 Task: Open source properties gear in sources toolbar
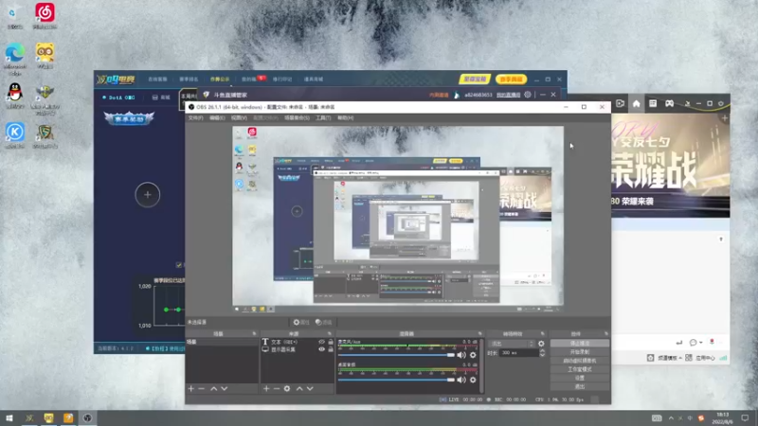[287, 388]
